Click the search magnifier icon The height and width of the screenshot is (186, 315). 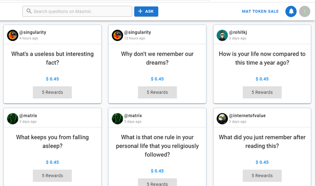[x=29, y=11]
